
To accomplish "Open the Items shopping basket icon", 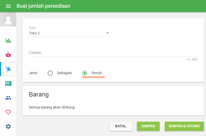I will pyautogui.click(x=8, y=55).
